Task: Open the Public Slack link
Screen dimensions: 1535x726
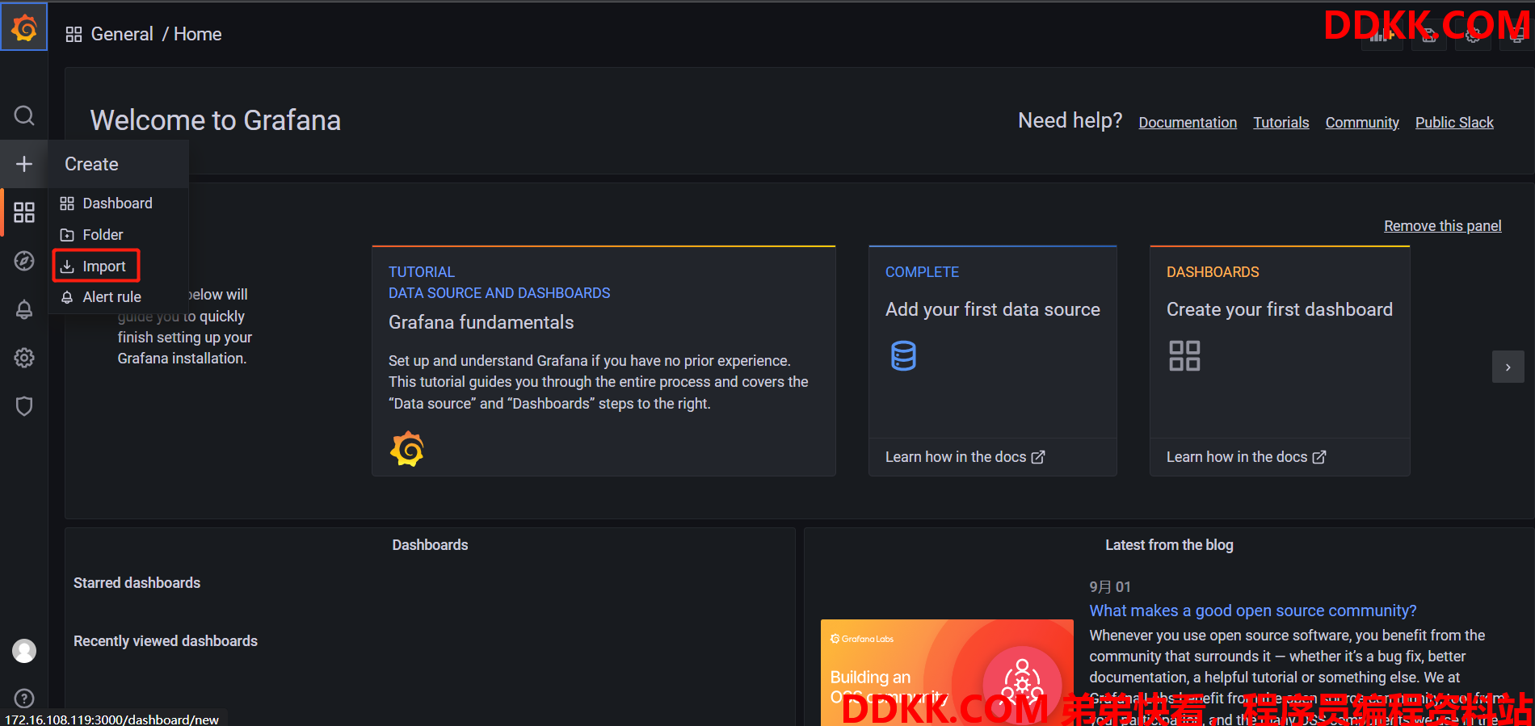Action: 1454,123
